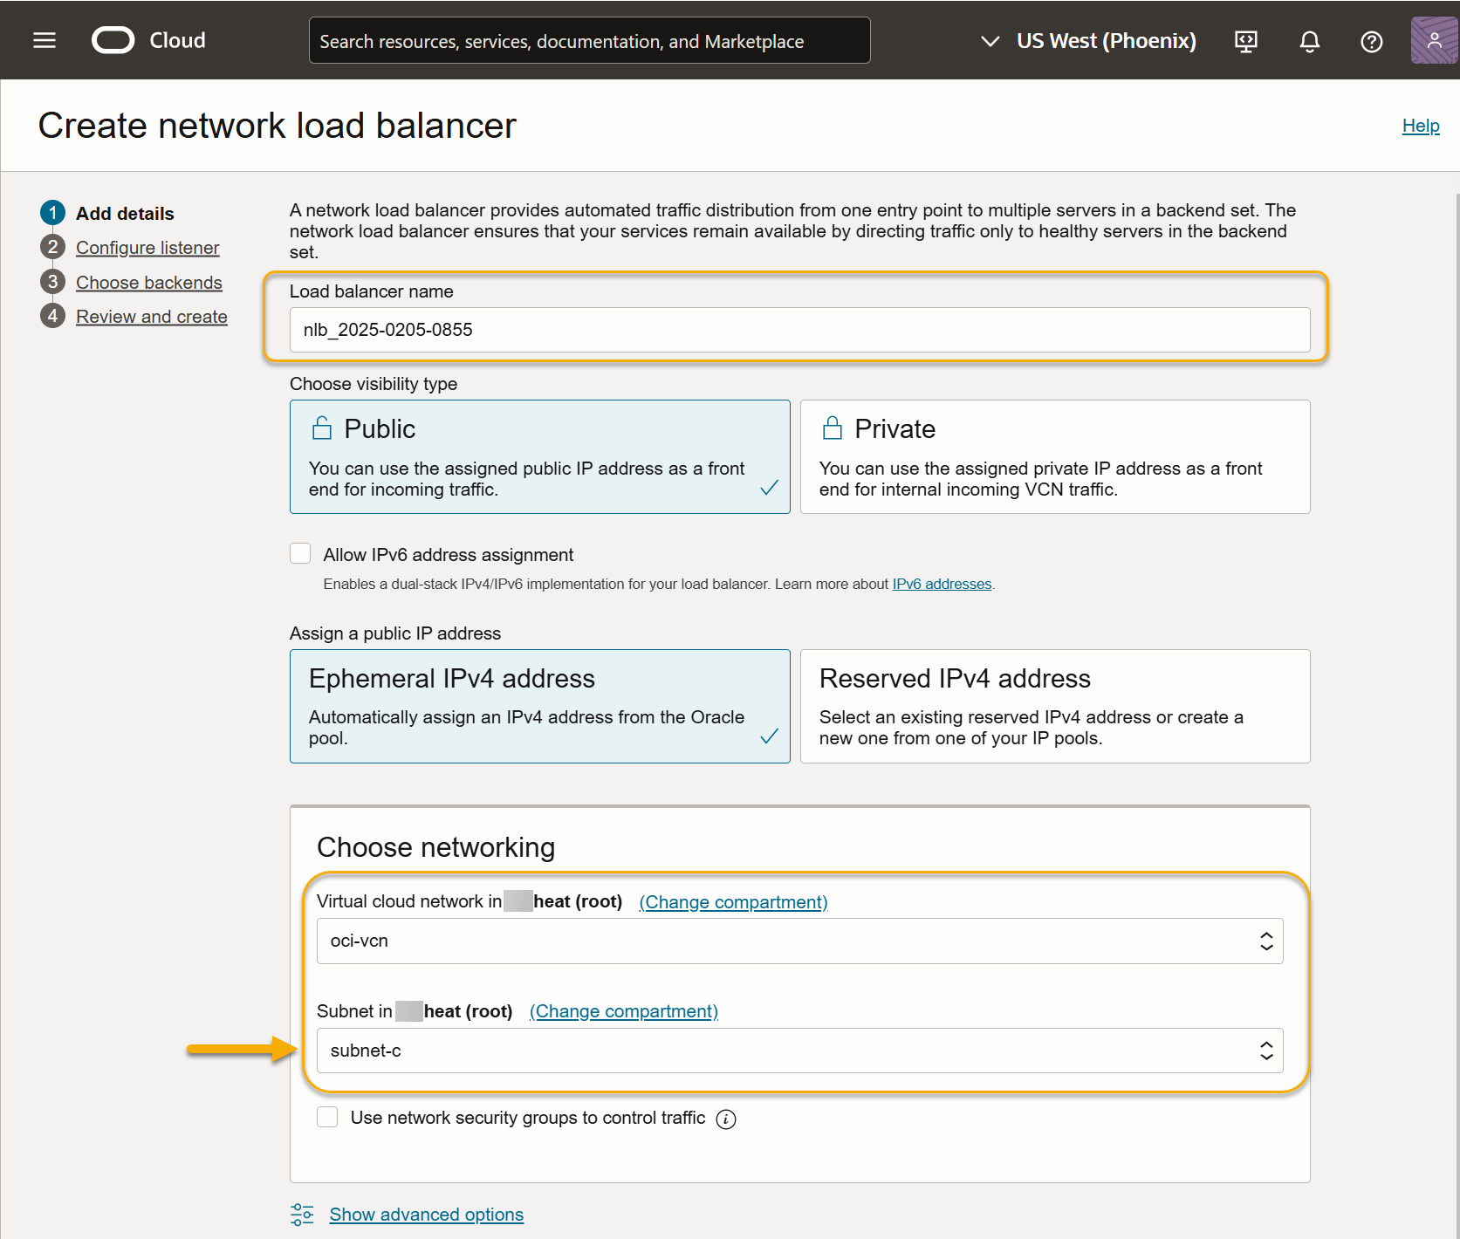Screen dimensions: 1460x1239
Task: Open Cloud Shell developer tools icon
Action: [1245, 41]
